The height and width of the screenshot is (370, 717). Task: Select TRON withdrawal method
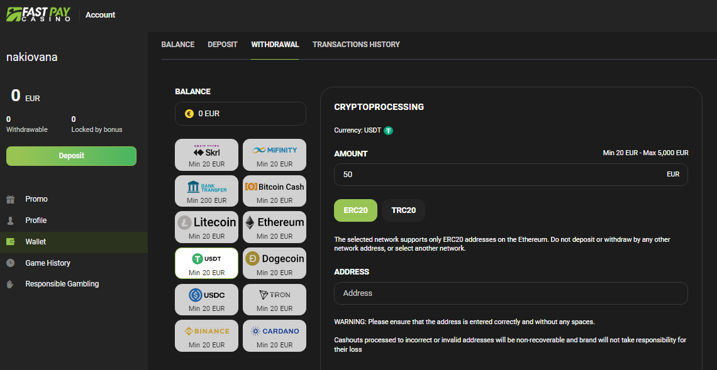click(274, 299)
